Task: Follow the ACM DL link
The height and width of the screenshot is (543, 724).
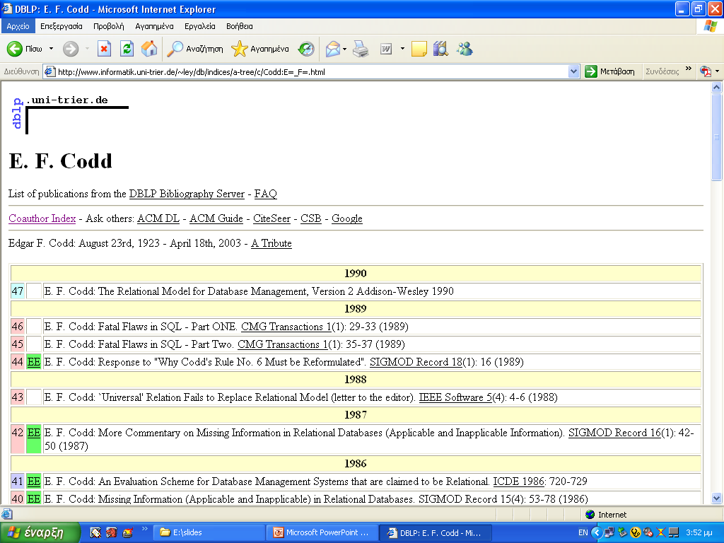Action: coord(158,218)
